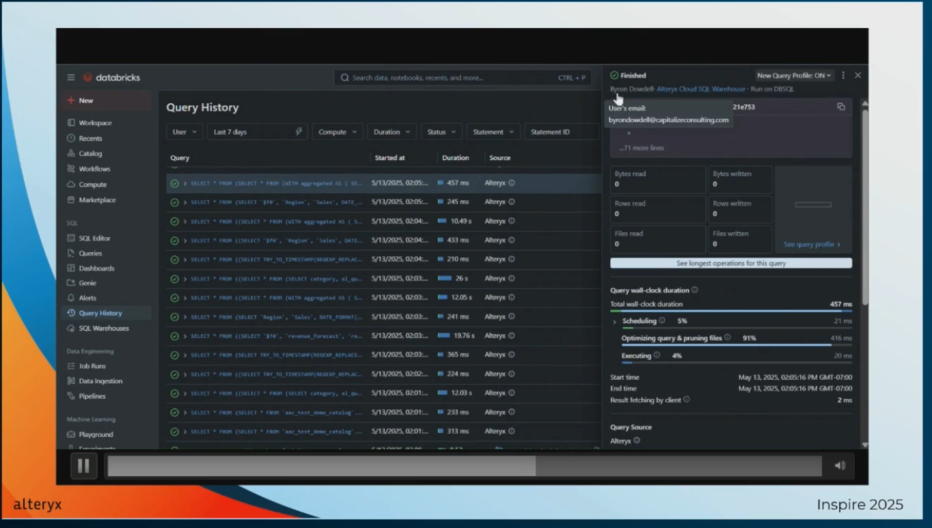Screen dimensions: 932x528
Task: Open the Compute filter dropdown
Action: coord(338,132)
